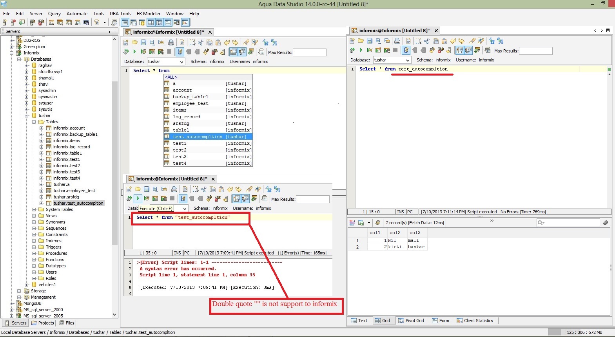Click Open folder icon in right query window
Image resolution: width=615 pixels, height=337 pixels.
[x=361, y=41]
